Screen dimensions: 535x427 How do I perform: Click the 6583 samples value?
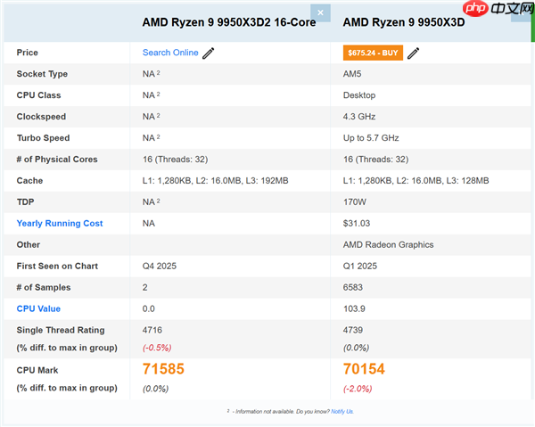[x=353, y=288]
